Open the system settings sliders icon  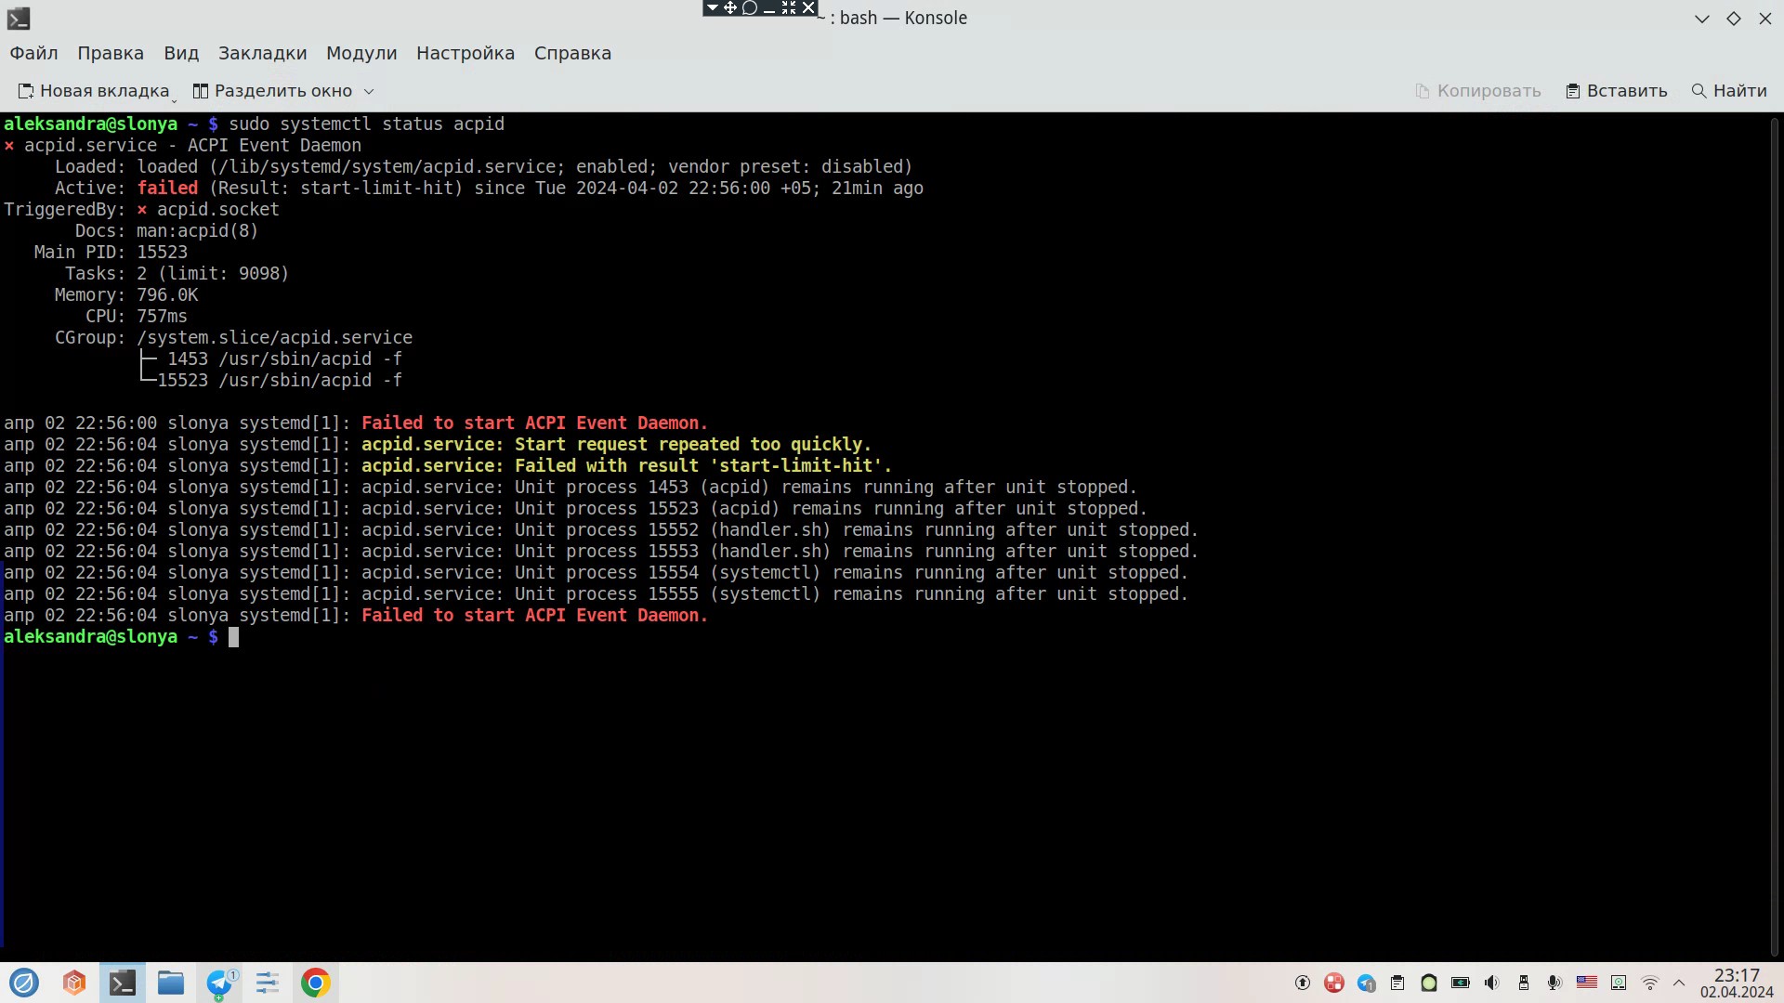point(268,983)
